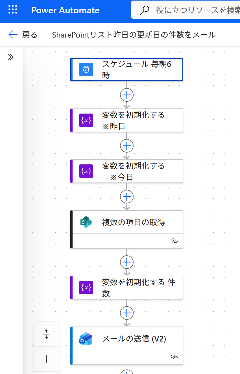The height and width of the screenshot is (374, 240).
Task: Insert a step below the schedule trigger
Action: tap(127, 95)
